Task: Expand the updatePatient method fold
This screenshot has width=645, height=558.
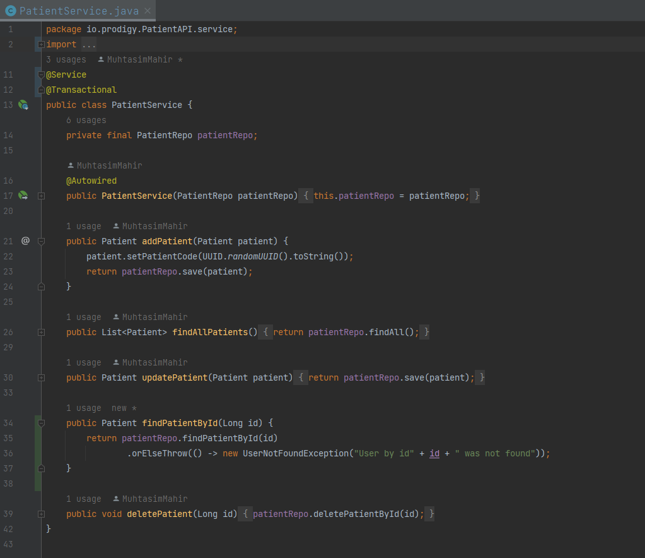Action: pos(41,377)
